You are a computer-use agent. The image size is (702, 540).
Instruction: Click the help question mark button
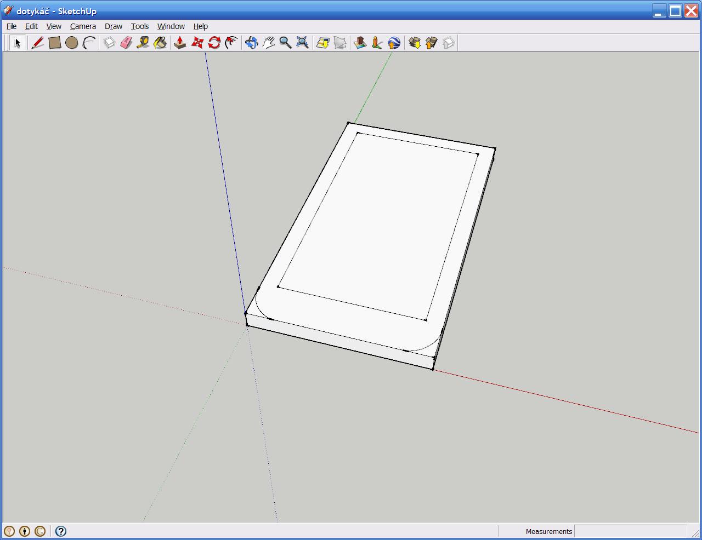point(61,531)
